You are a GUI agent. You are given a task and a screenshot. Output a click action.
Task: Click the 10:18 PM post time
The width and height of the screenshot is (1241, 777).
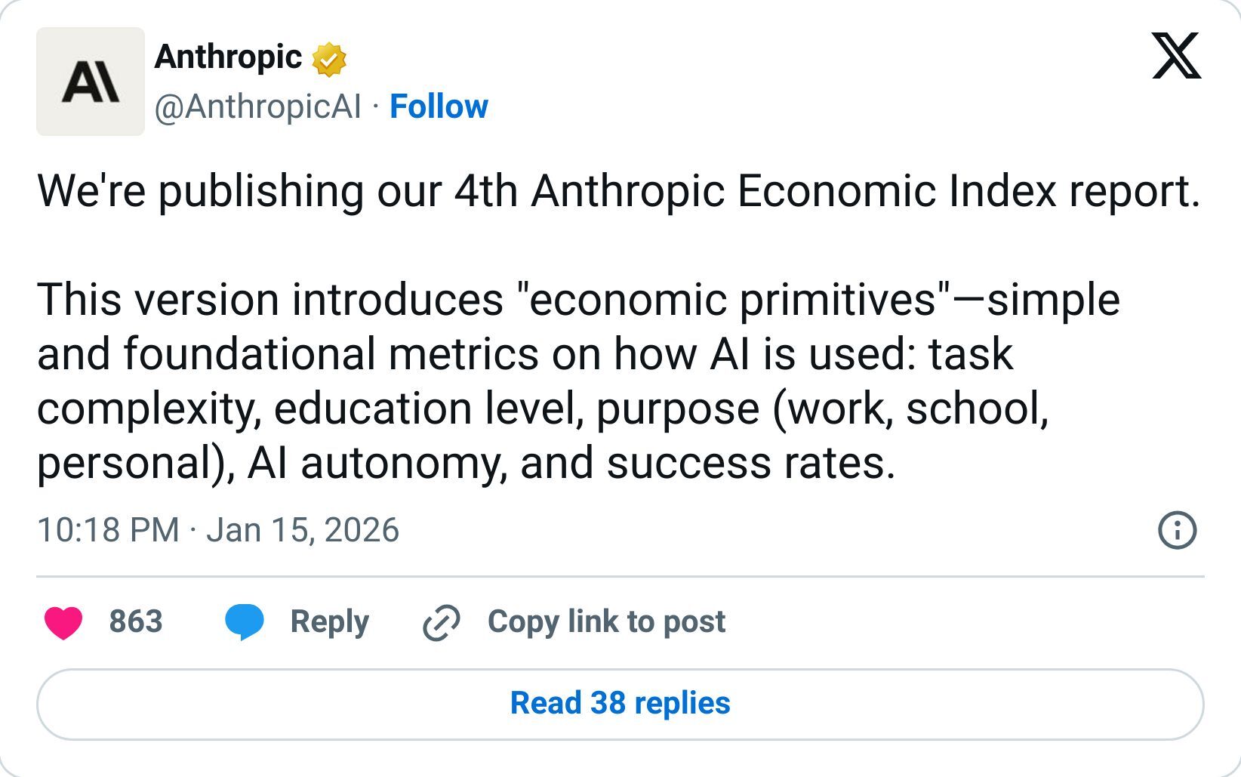click(x=108, y=530)
